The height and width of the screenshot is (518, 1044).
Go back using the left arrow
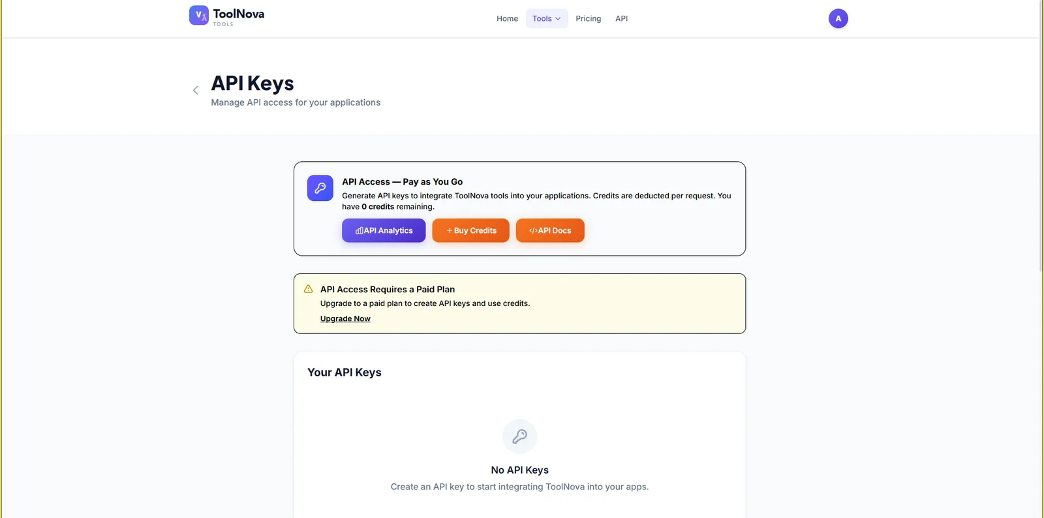195,90
